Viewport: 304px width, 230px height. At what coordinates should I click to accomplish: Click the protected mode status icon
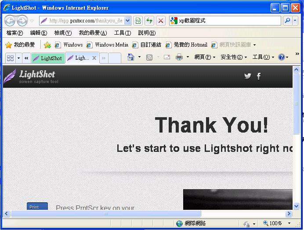point(246,224)
